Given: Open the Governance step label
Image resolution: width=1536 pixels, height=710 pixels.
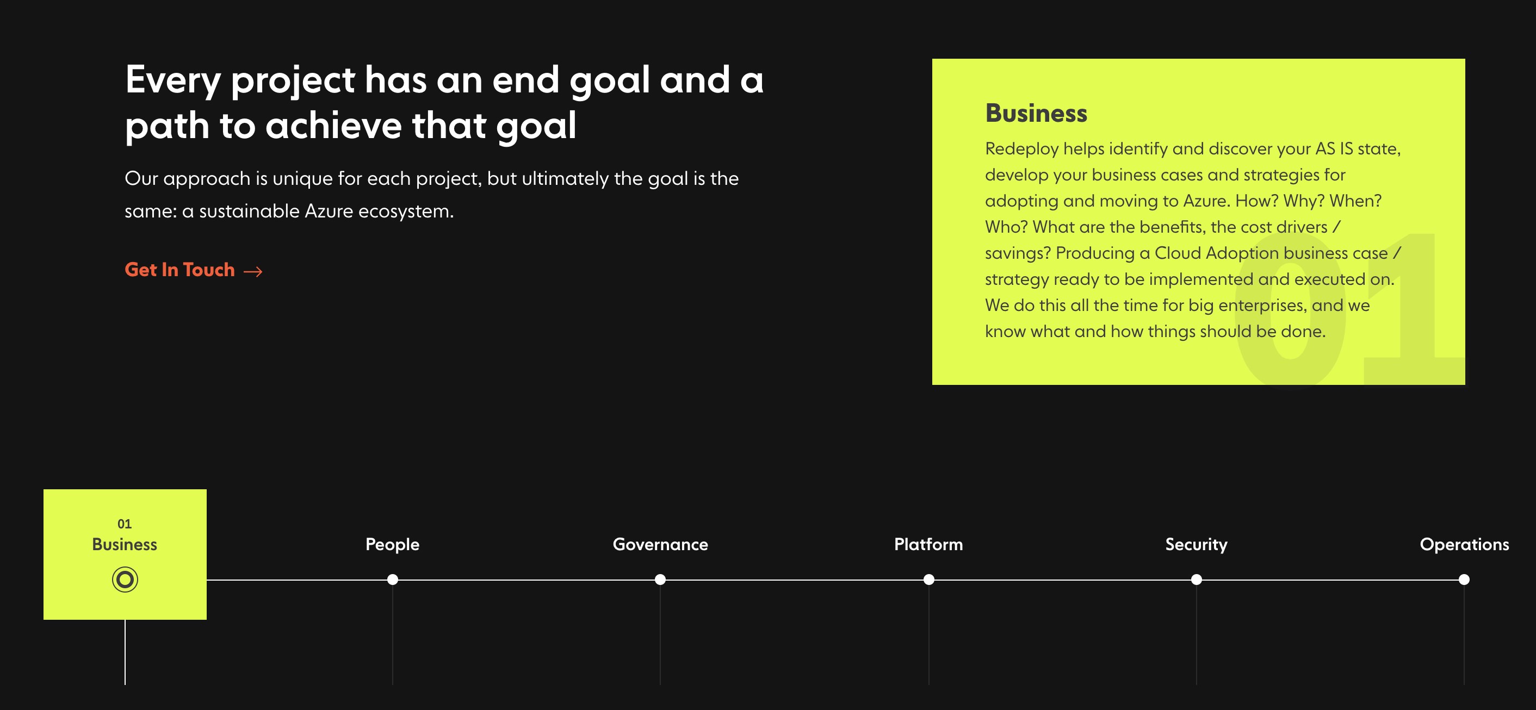Looking at the screenshot, I should 660,544.
